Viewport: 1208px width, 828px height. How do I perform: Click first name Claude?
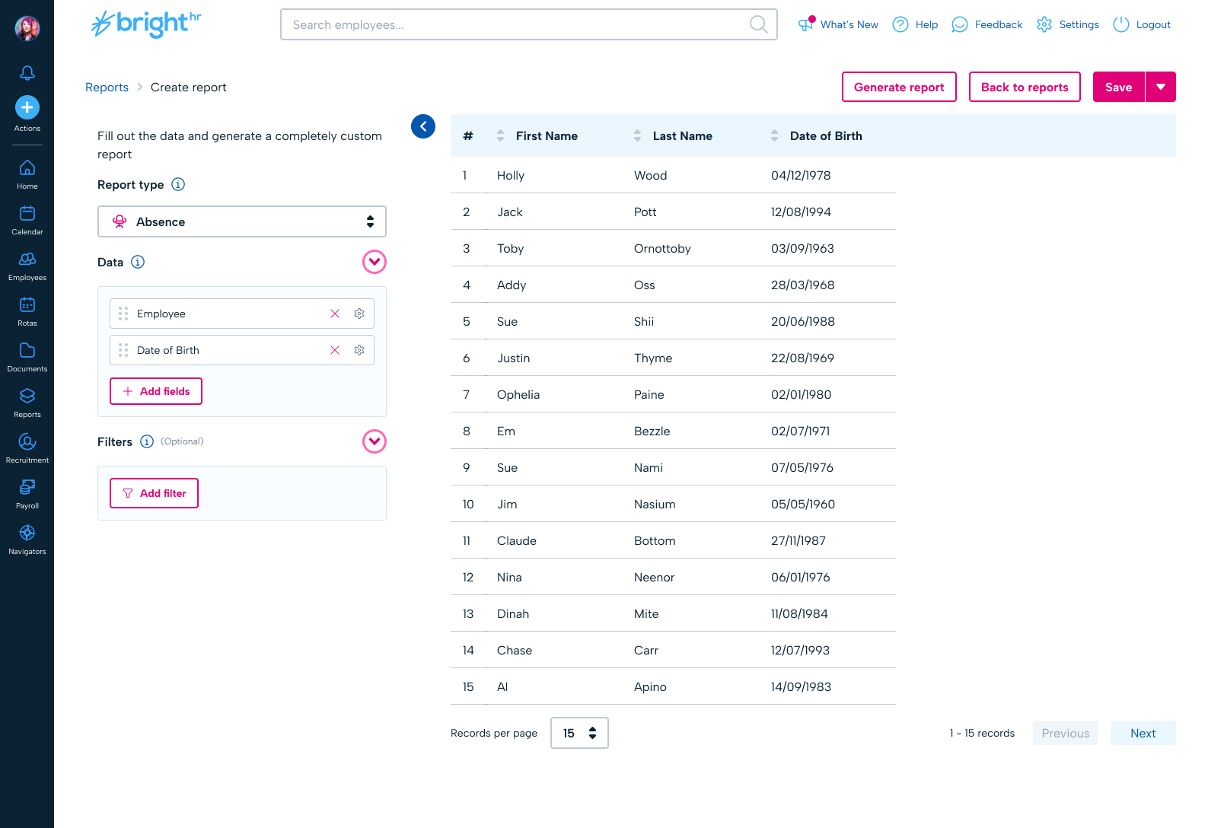click(517, 540)
